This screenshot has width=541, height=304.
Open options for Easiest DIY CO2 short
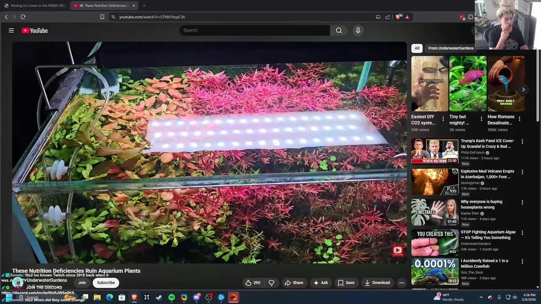coord(443,119)
